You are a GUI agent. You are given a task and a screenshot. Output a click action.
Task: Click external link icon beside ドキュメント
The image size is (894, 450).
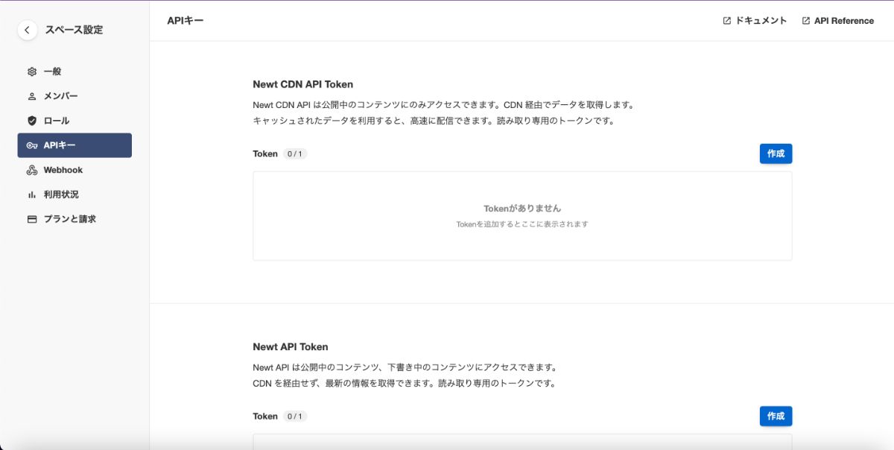tap(727, 21)
